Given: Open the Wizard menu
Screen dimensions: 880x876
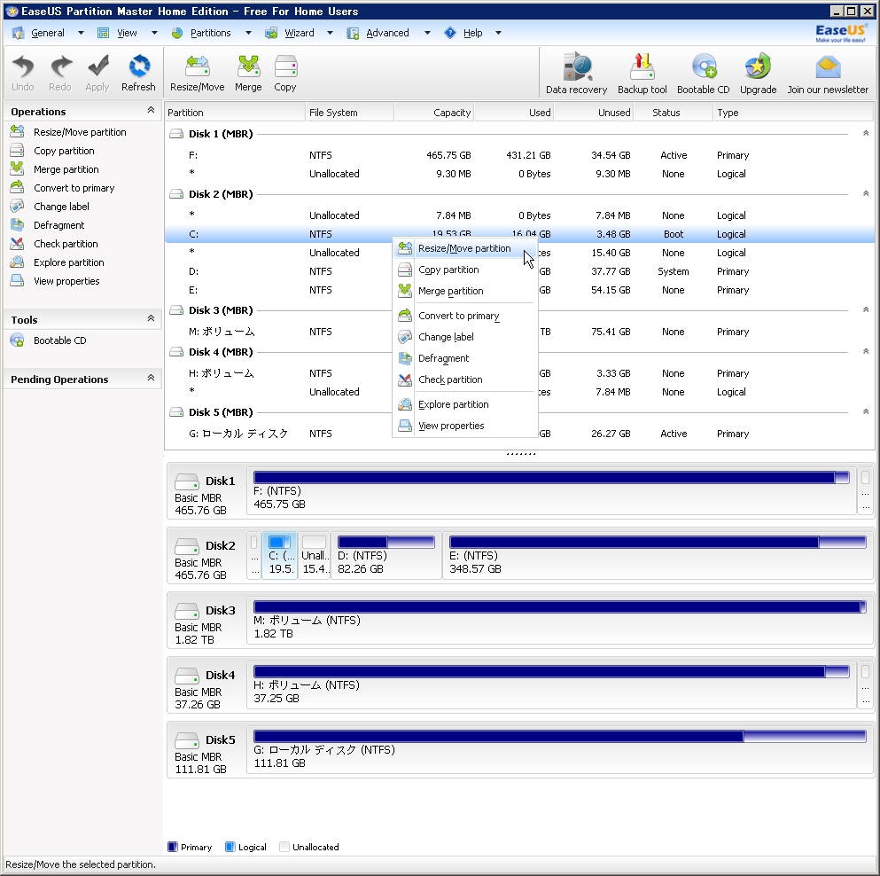Looking at the screenshot, I should point(299,33).
